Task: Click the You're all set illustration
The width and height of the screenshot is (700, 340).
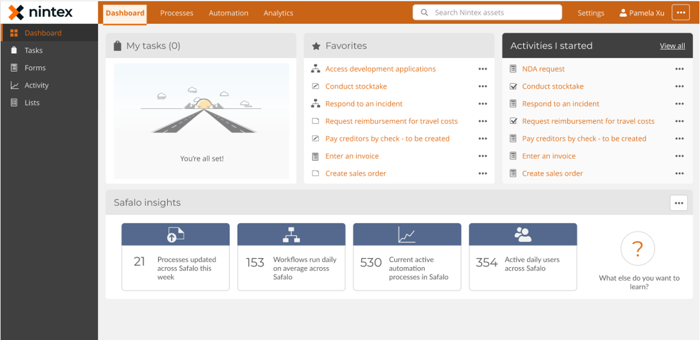Action: [x=202, y=121]
